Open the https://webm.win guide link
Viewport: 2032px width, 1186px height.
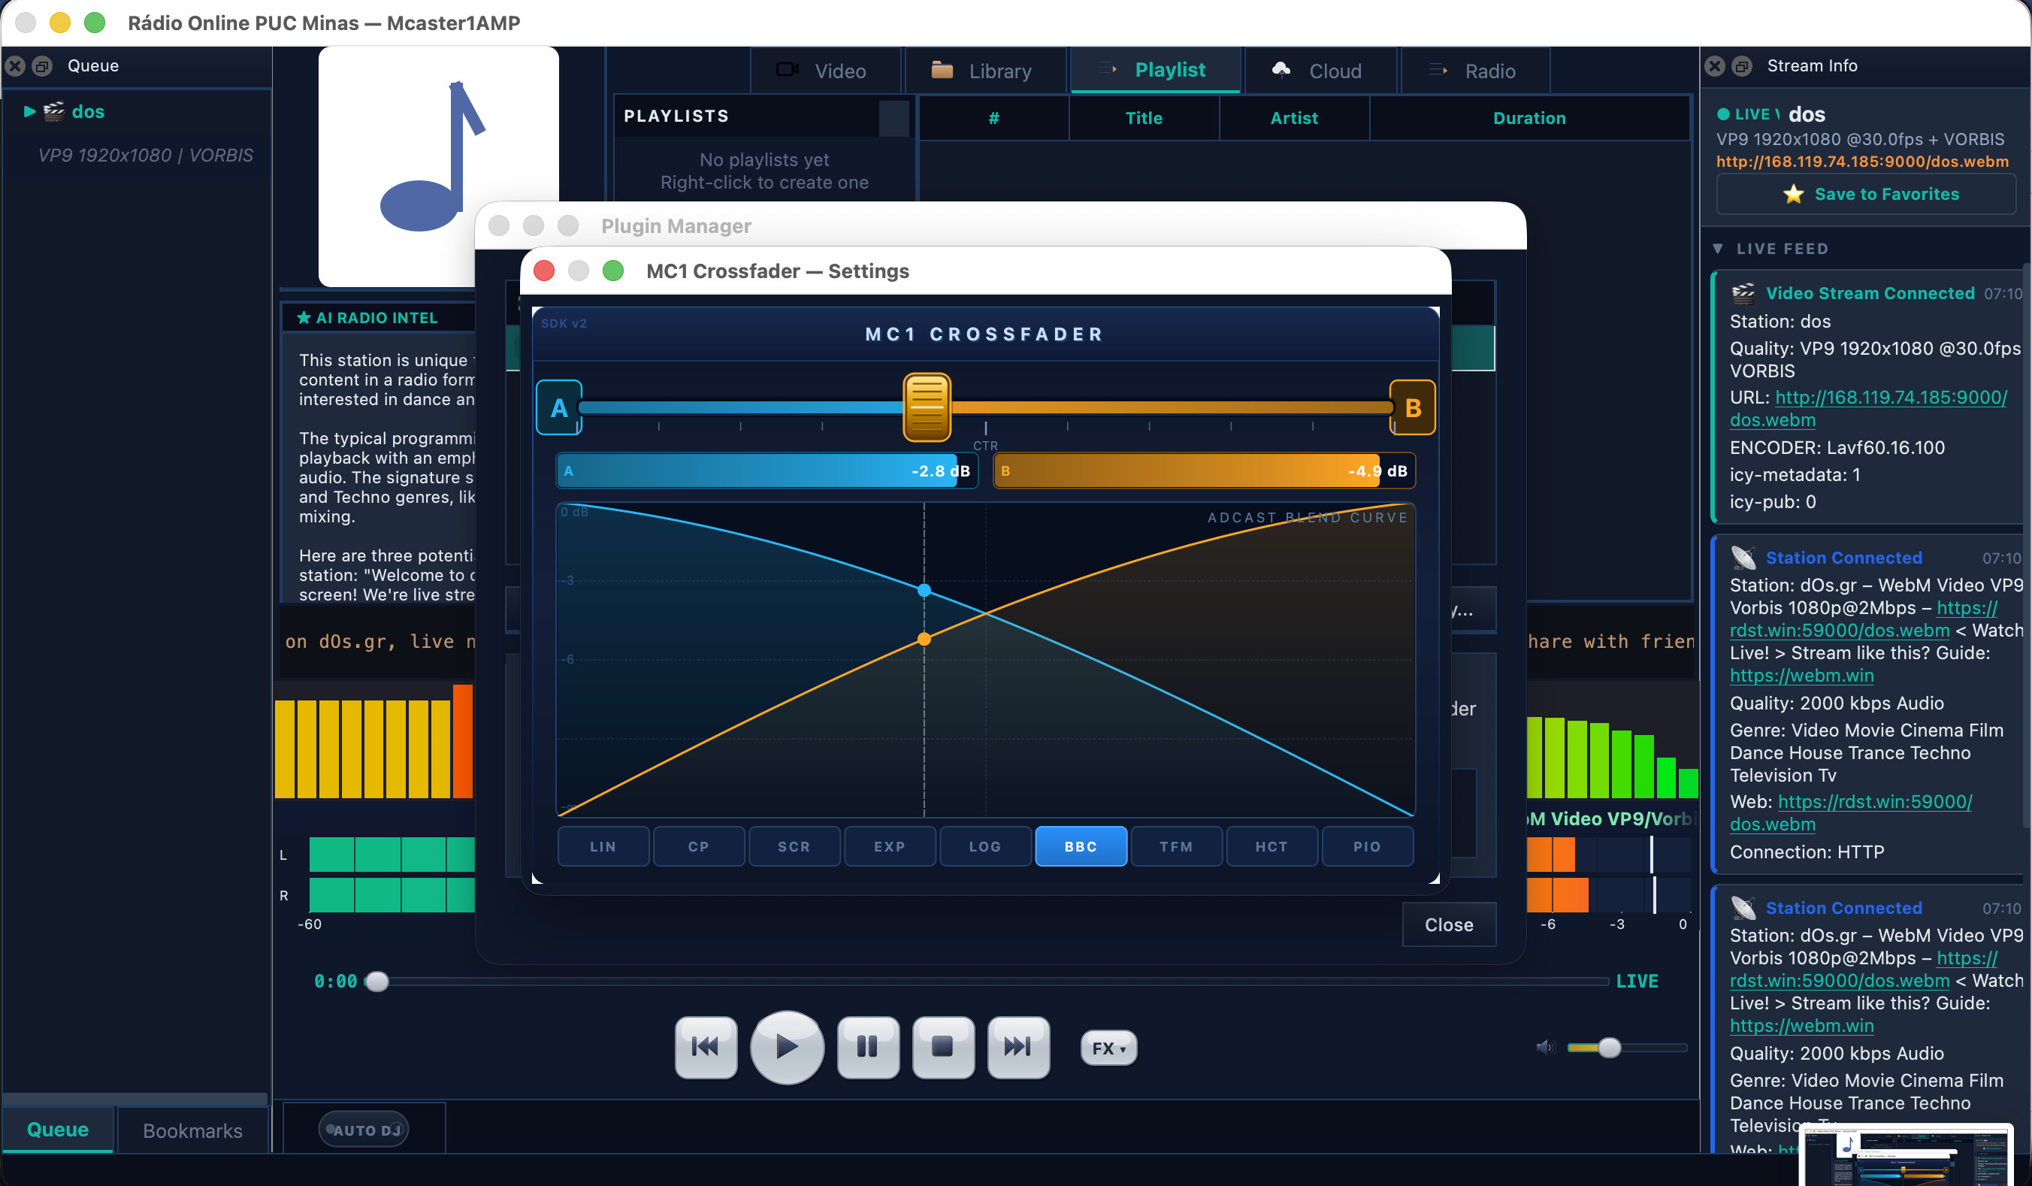click(x=1803, y=676)
